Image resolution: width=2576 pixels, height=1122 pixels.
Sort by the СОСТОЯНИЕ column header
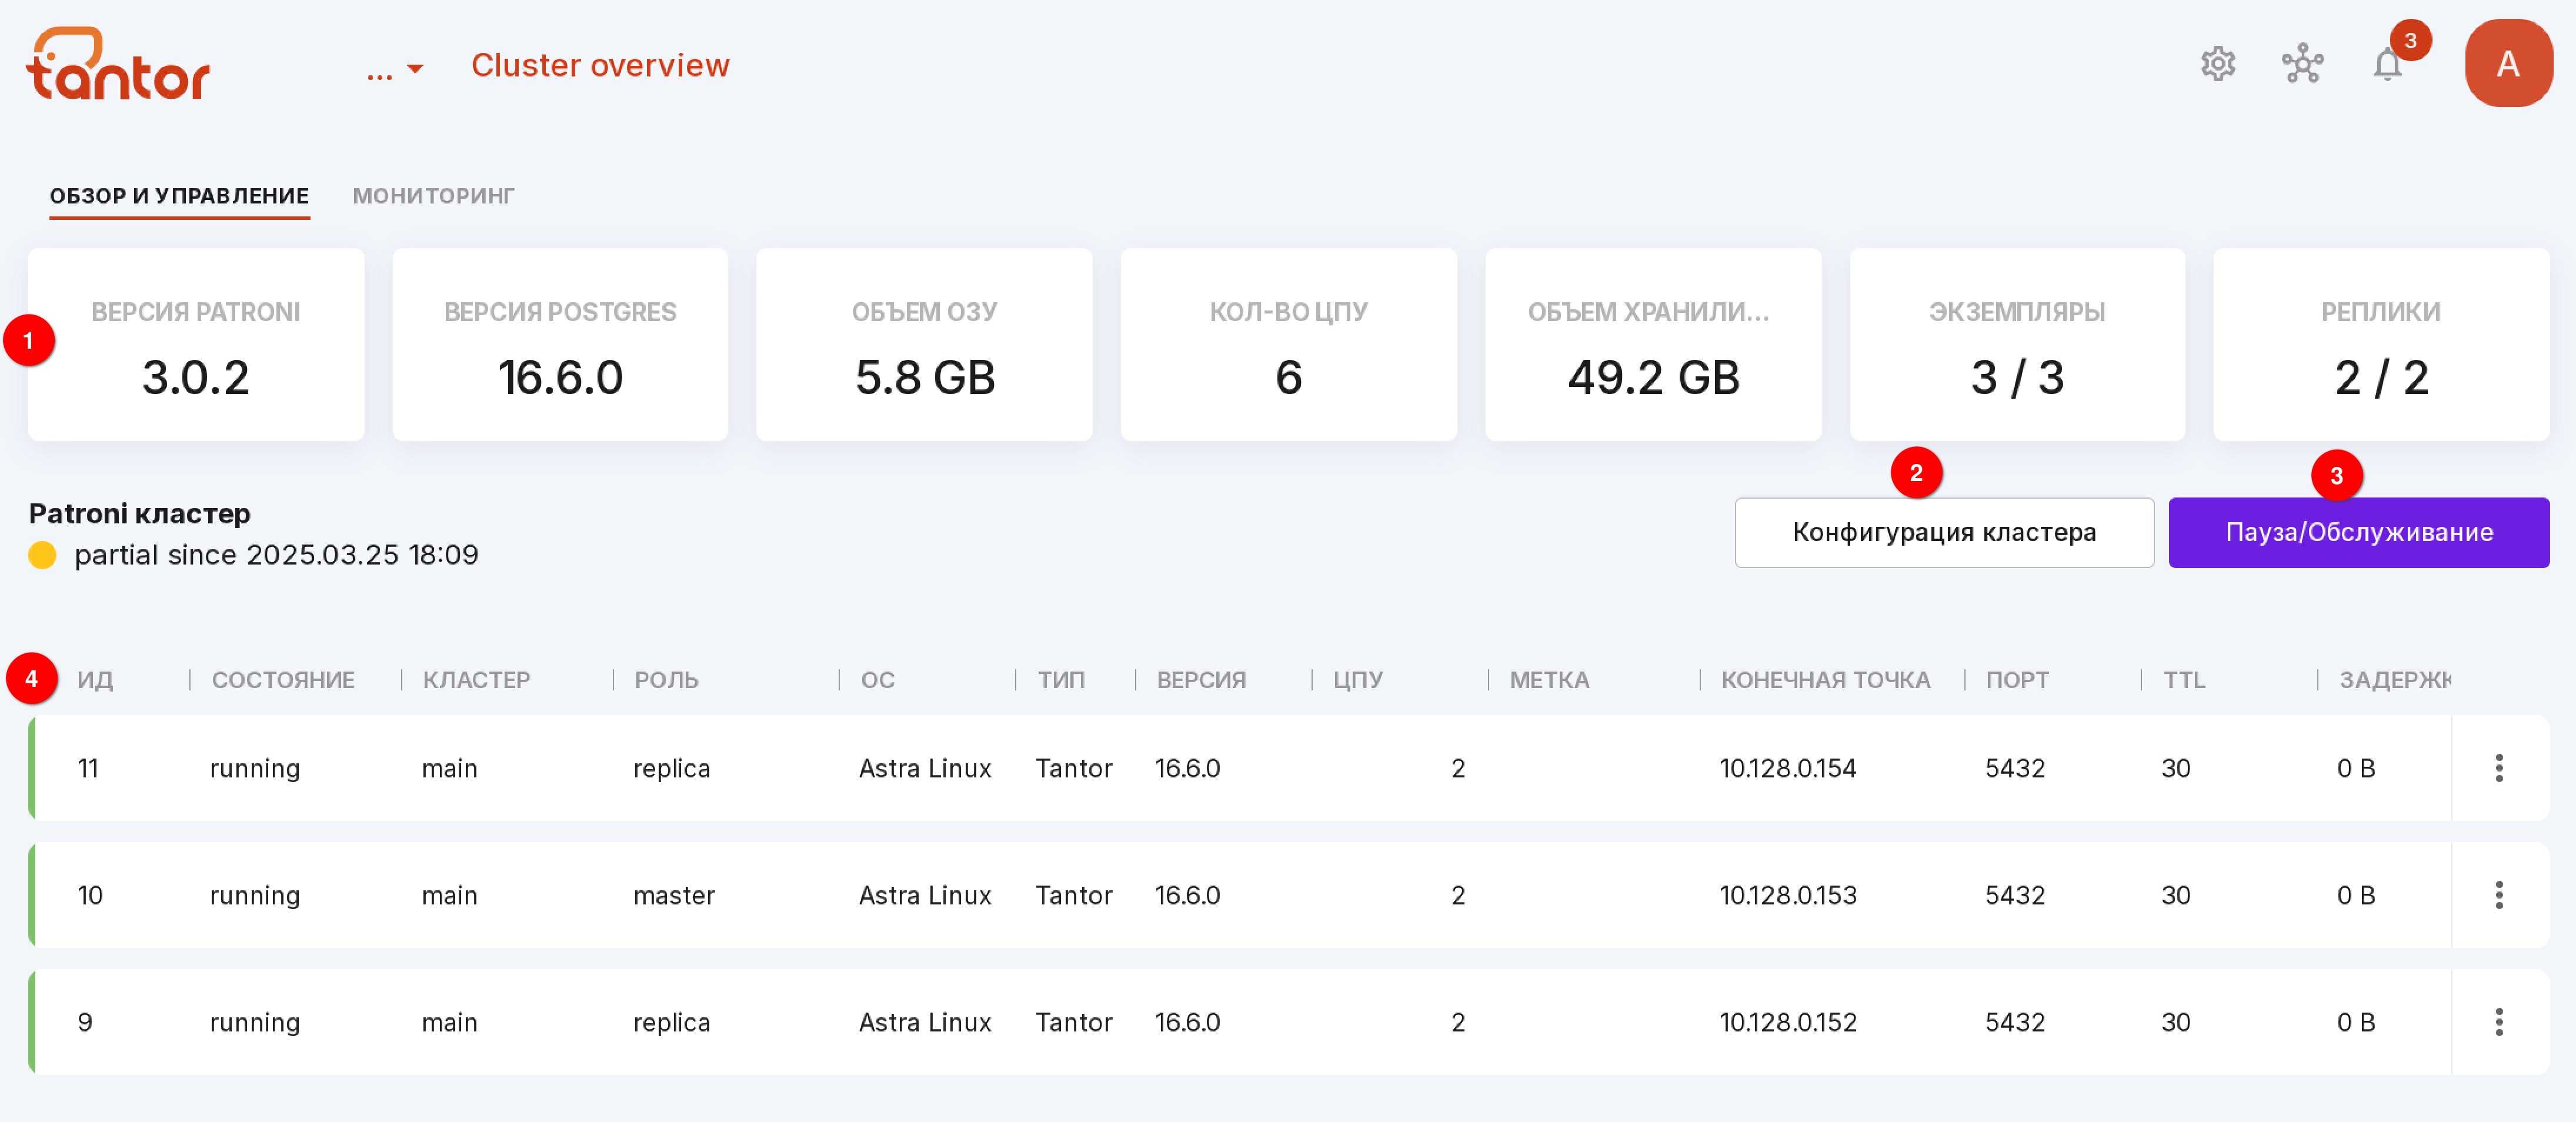point(283,680)
